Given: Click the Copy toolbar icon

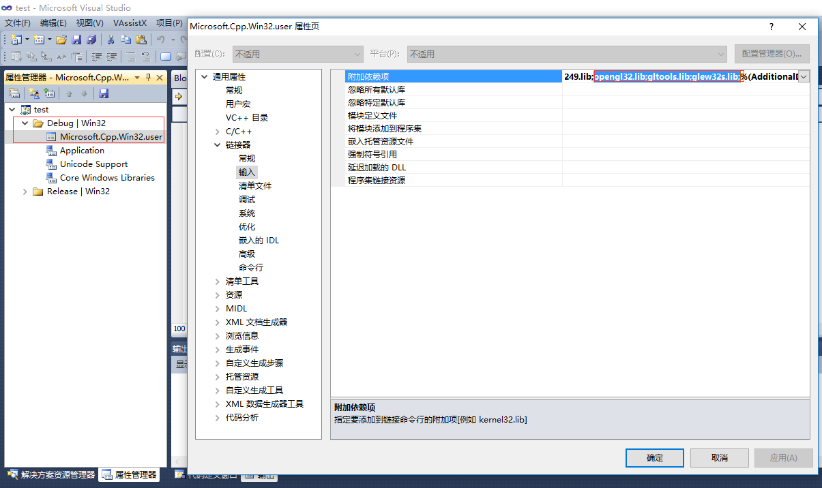Looking at the screenshot, I should point(127,40).
